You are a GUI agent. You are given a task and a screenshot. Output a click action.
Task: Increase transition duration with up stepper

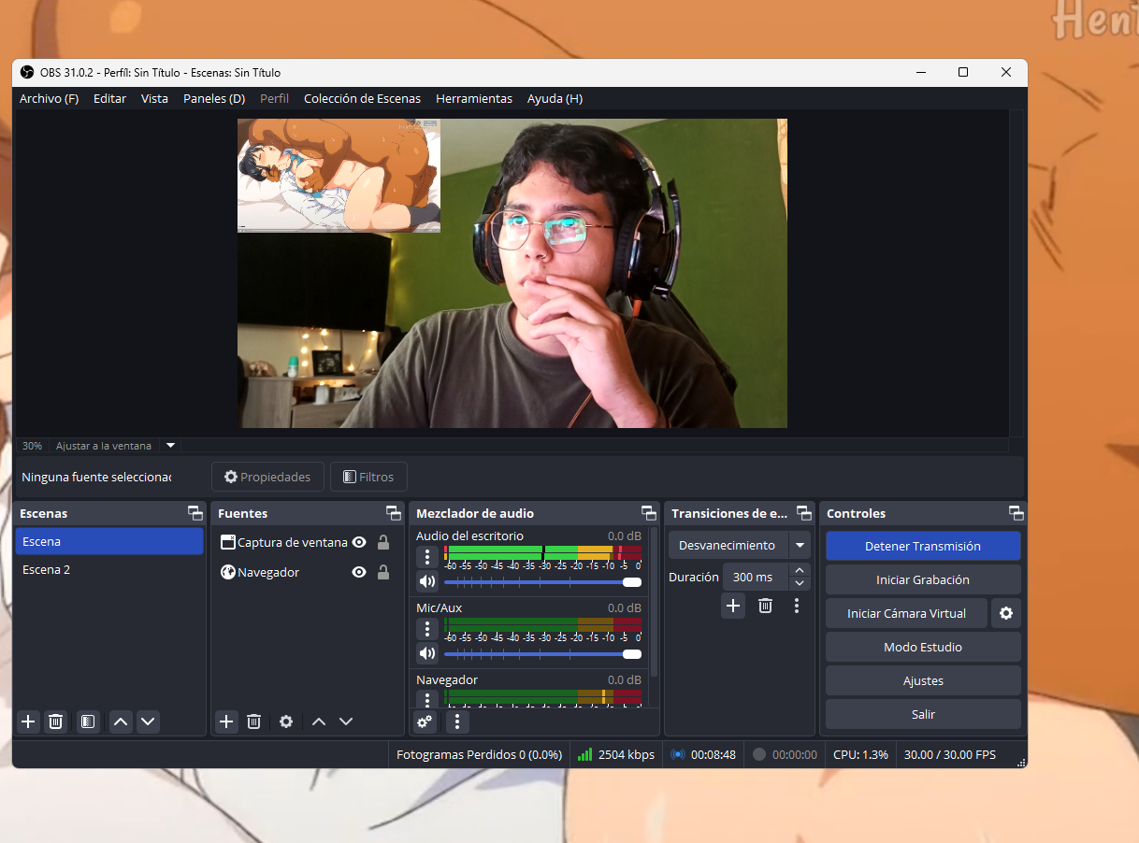click(x=800, y=571)
